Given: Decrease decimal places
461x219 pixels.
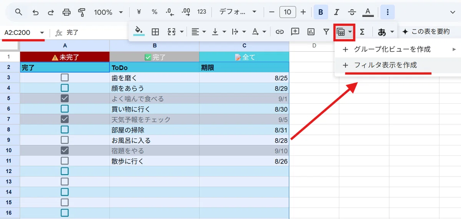Looking at the screenshot, I should 170,12.
